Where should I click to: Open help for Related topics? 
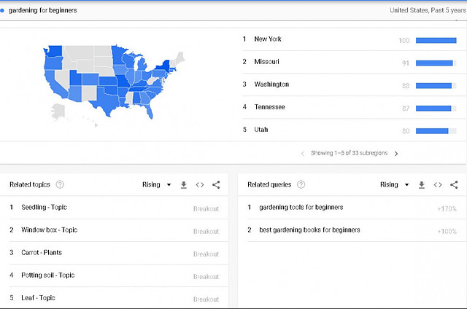pos(60,184)
